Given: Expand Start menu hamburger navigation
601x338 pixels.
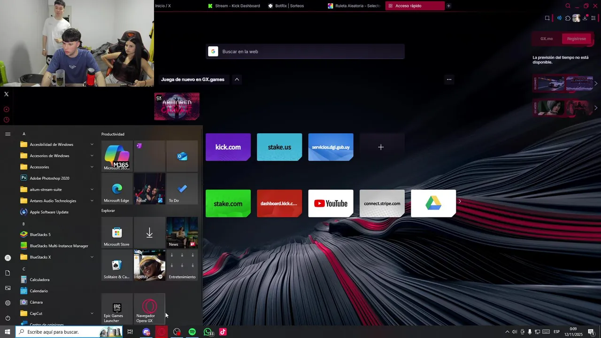Looking at the screenshot, I should (8, 134).
